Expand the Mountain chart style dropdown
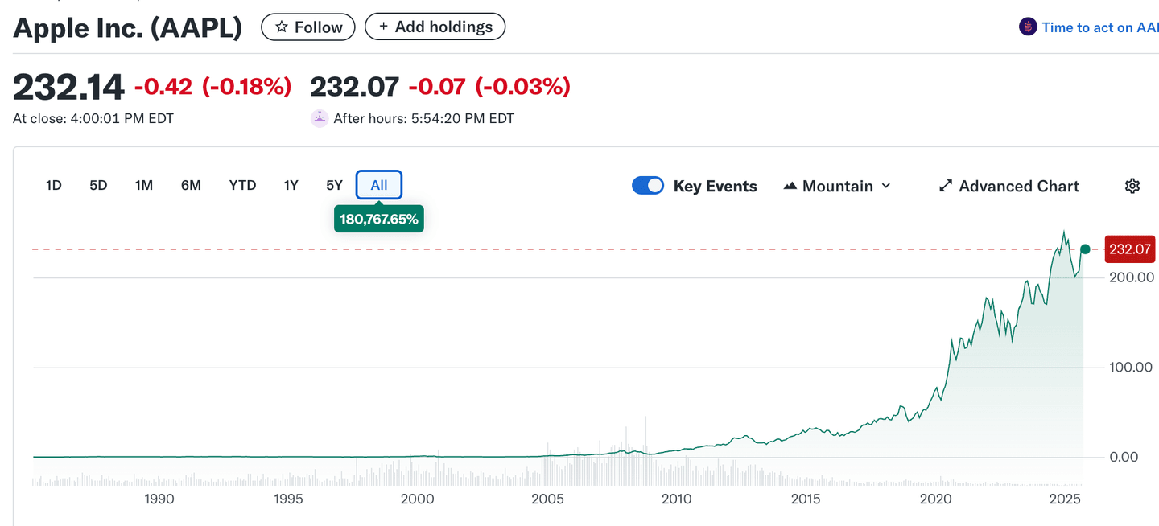 tap(837, 186)
